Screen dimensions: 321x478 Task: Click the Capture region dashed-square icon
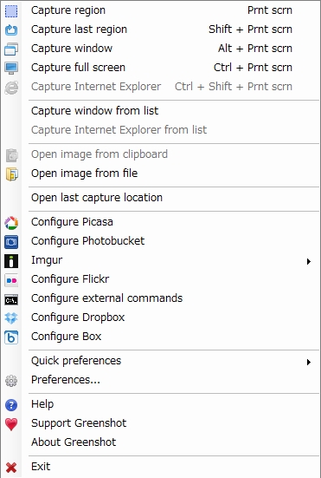(x=11, y=11)
